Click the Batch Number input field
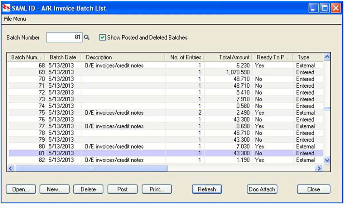 (64, 37)
